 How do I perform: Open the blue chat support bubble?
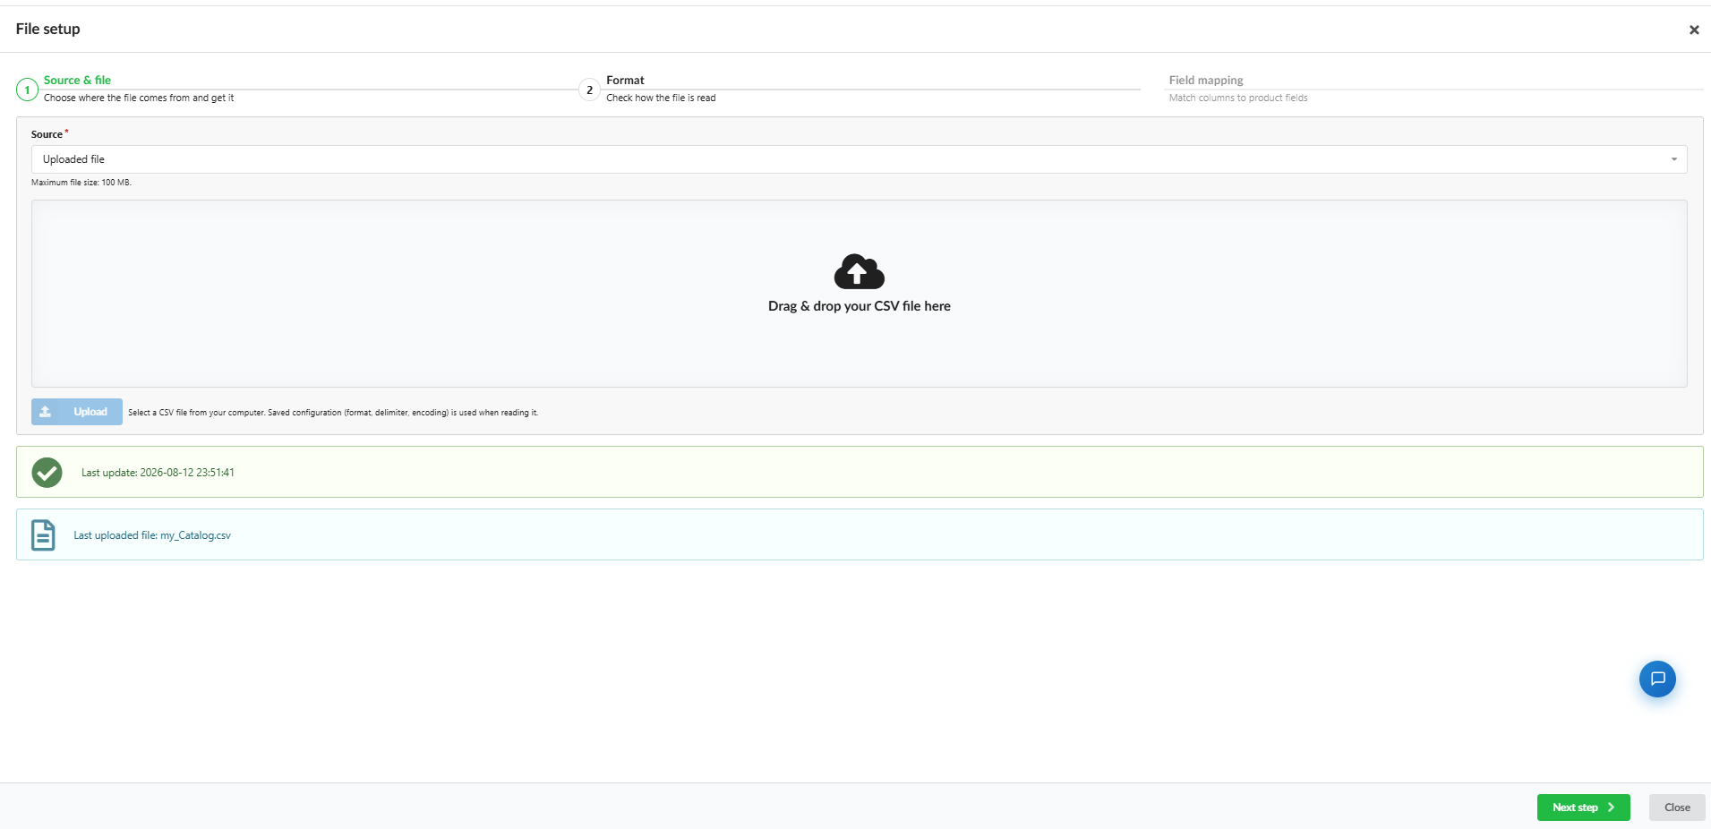(1657, 679)
